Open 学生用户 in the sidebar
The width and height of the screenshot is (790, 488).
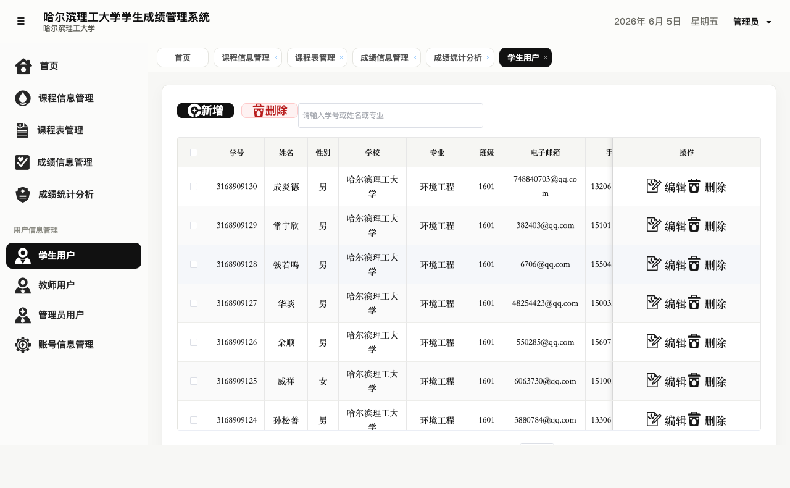[73, 256]
